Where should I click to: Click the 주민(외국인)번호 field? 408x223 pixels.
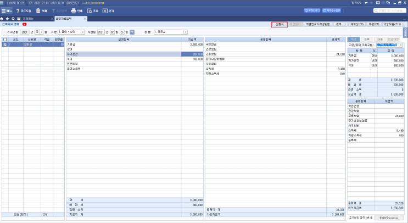(x=389, y=218)
